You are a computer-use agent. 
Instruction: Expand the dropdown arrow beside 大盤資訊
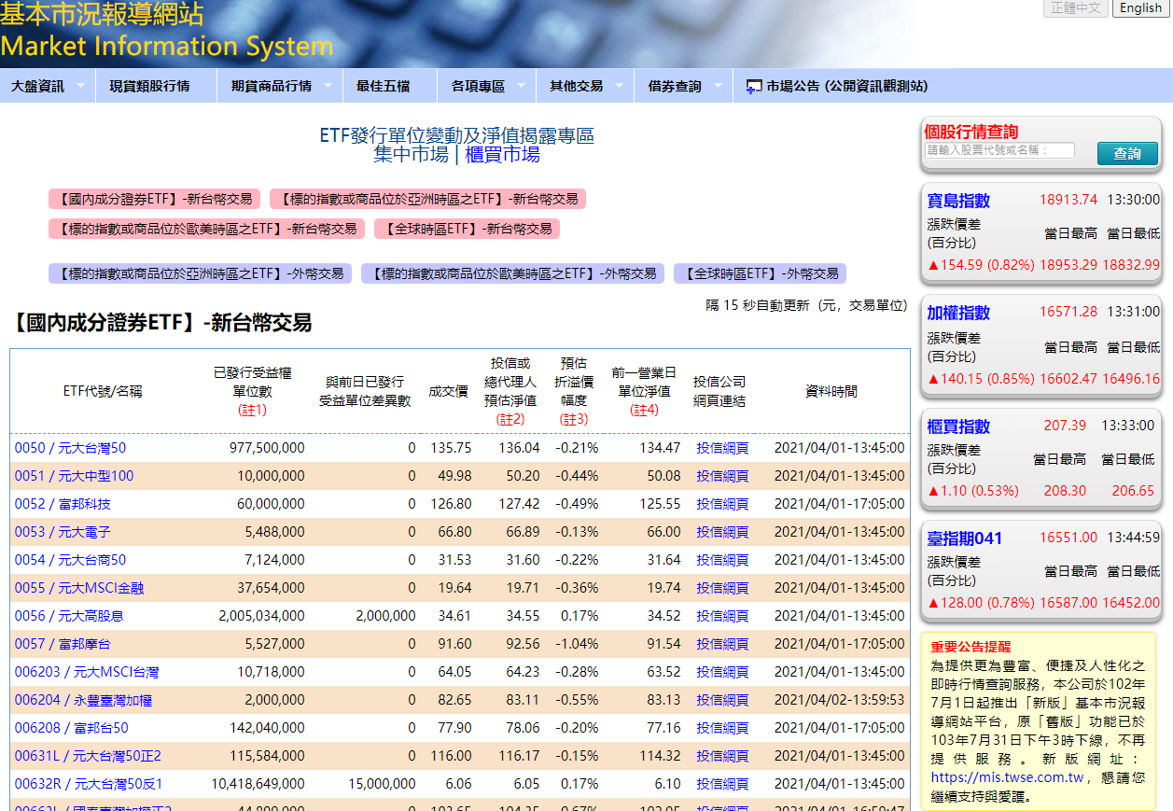(80, 86)
